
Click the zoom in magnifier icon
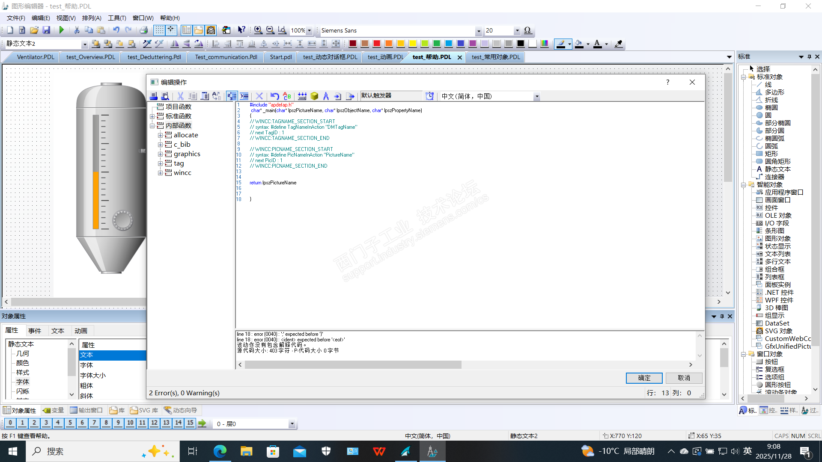[258, 30]
